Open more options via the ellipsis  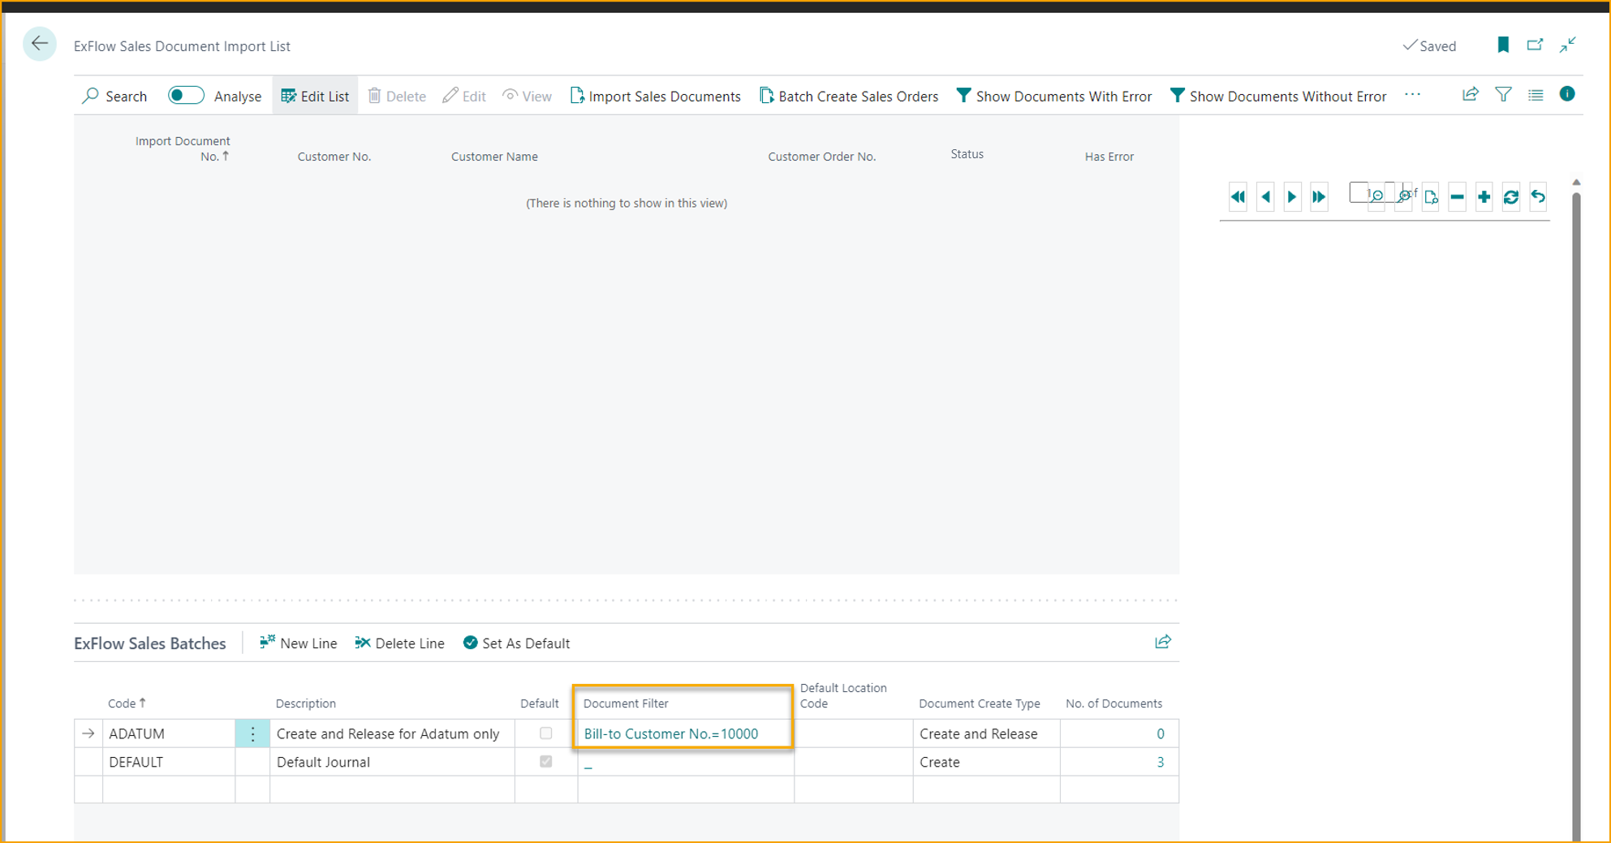1413,95
